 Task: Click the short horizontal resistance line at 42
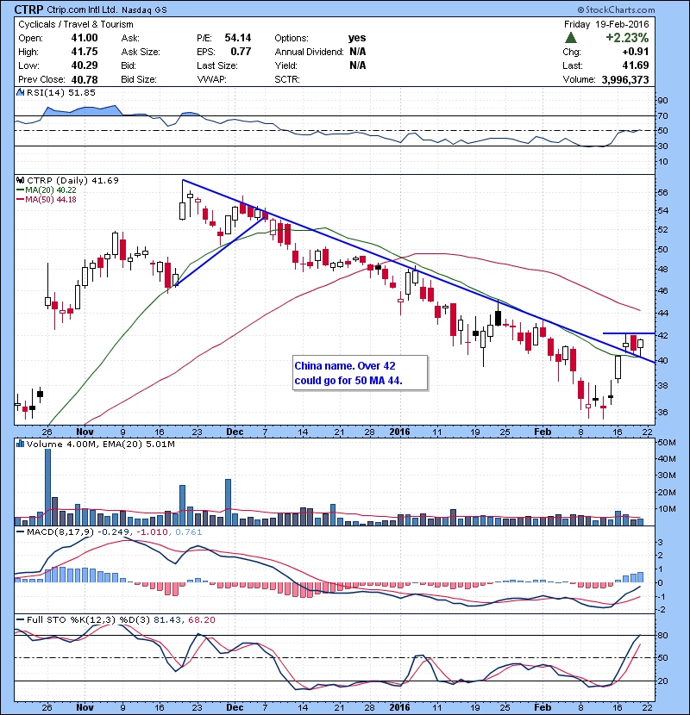pos(629,333)
